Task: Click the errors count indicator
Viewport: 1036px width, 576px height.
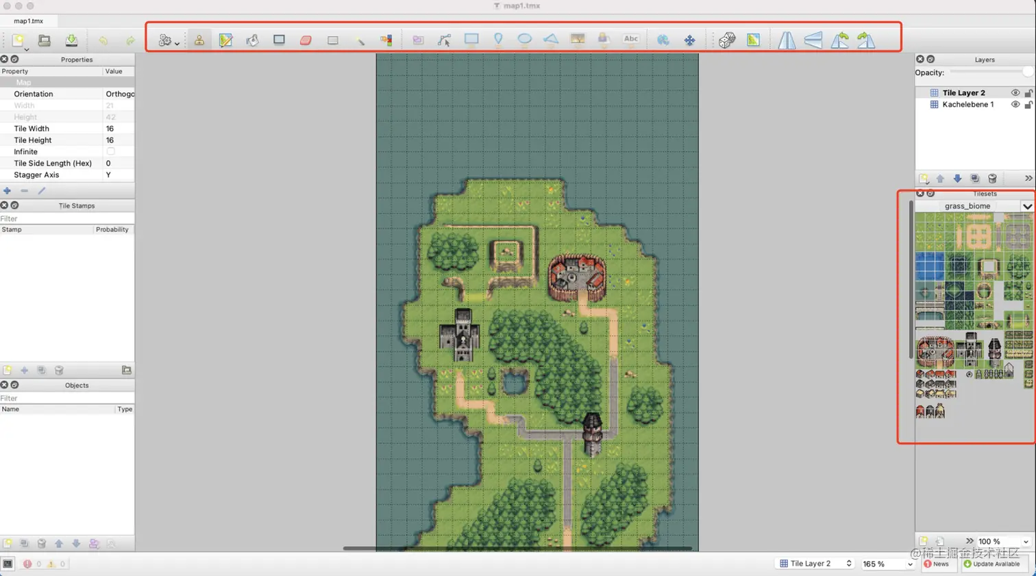Action: tap(32, 564)
